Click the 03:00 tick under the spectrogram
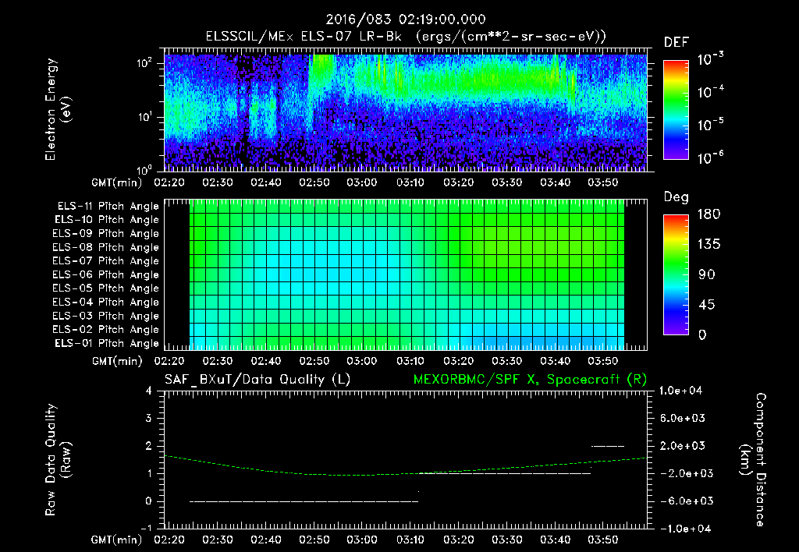Viewport: 799px width, 552px height. (362, 182)
